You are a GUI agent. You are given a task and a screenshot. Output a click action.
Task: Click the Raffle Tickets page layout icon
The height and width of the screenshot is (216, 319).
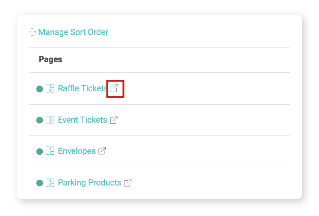click(x=50, y=89)
